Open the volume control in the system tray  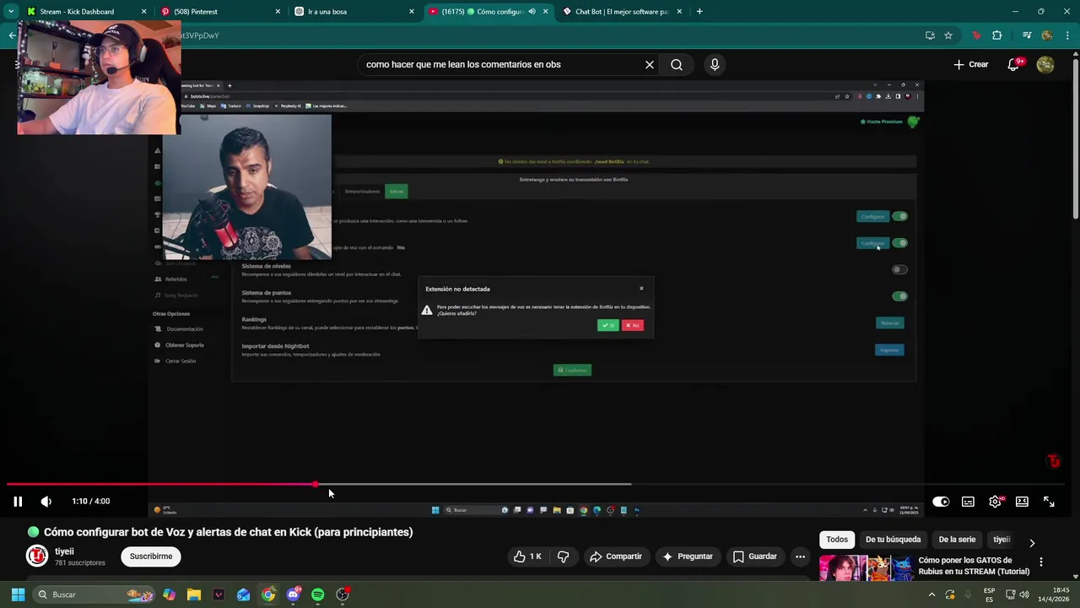1024,594
